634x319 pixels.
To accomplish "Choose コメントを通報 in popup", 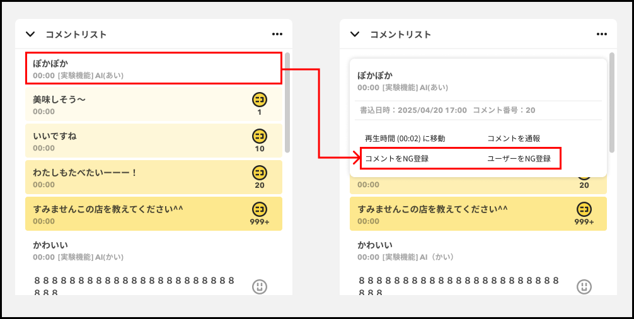I will (514, 139).
